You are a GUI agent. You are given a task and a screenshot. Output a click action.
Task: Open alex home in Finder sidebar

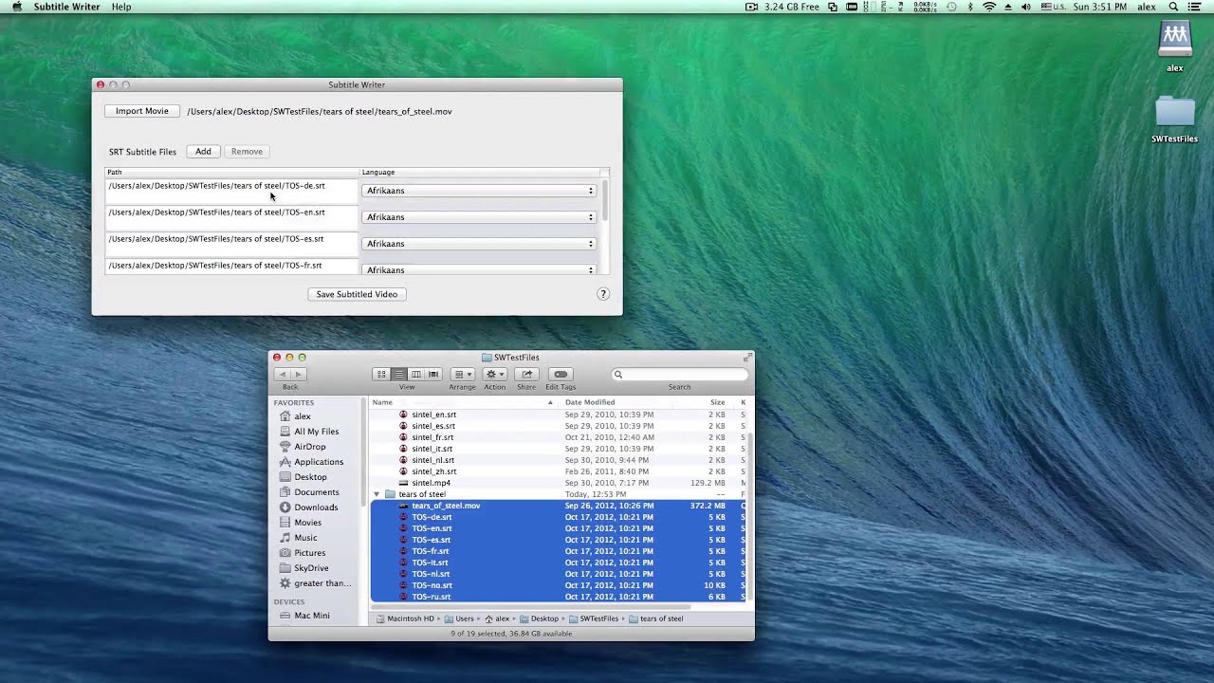303,416
